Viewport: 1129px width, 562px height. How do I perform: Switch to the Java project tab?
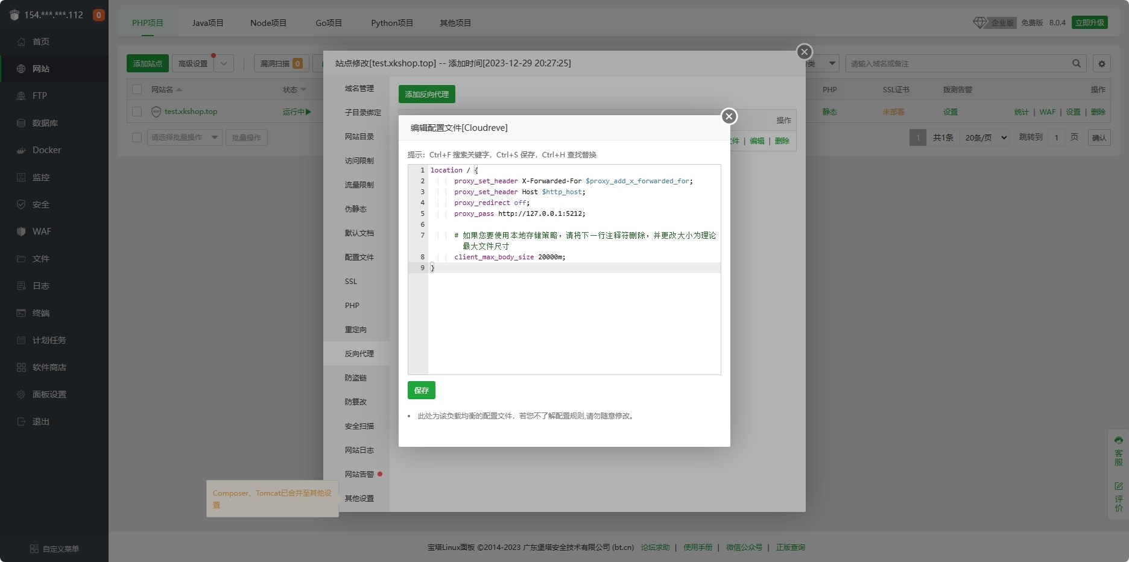[x=207, y=23]
